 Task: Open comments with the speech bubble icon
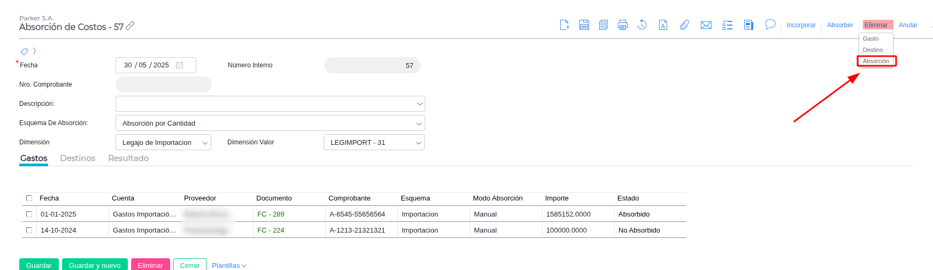770,25
